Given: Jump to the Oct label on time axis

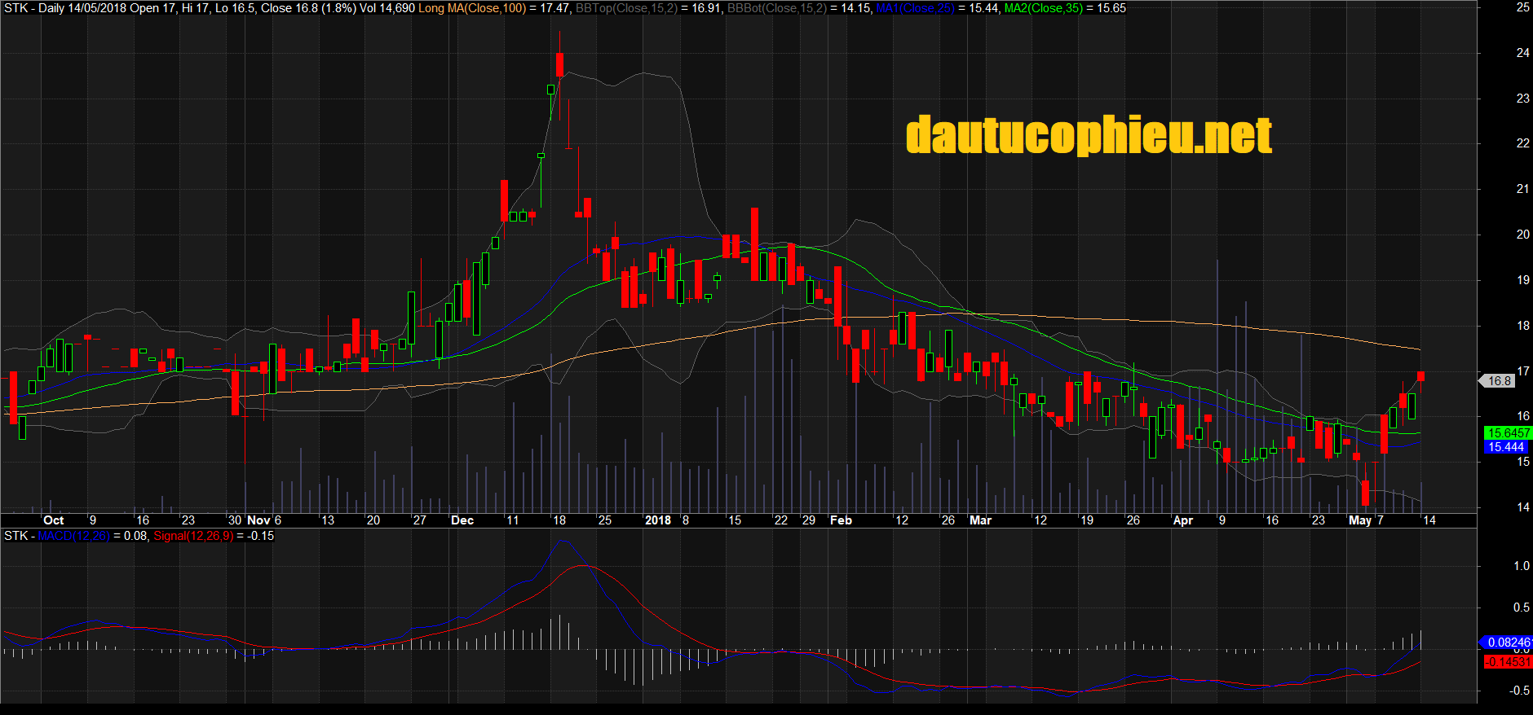Looking at the screenshot, I should [x=53, y=520].
